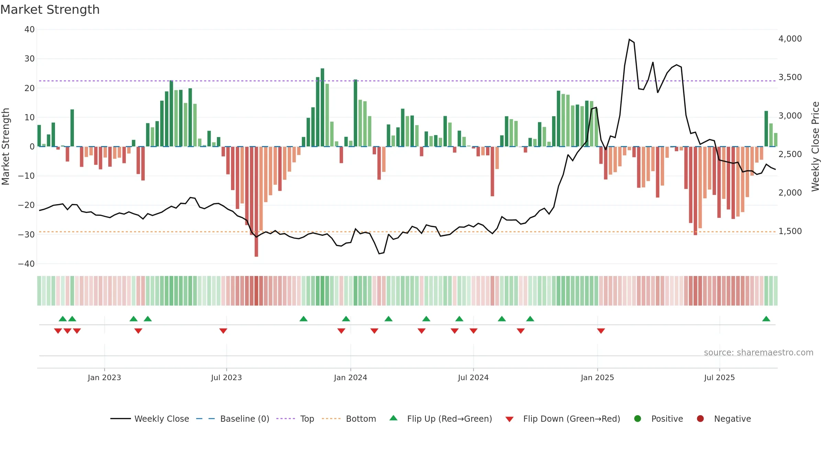Screen dimensions: 825x464
Task: Click the Flip Down marker between Jan 2024 and Mar 2024
Action: 374,331
